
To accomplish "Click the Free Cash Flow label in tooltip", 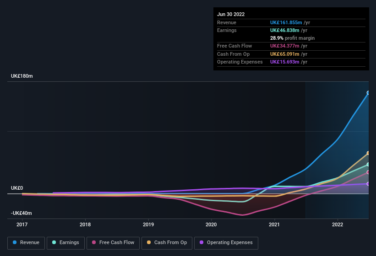I will [234, 46].
